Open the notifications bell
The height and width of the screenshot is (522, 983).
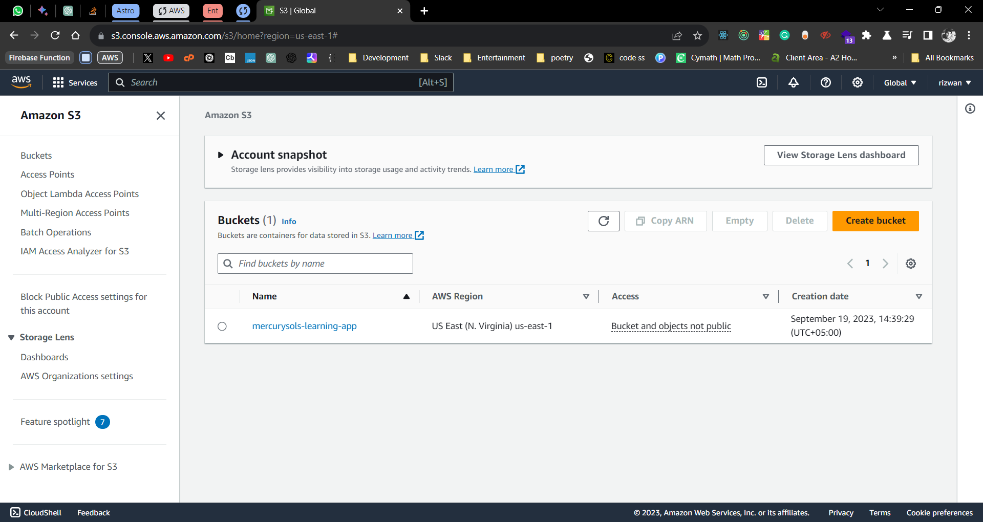(x=794, y=82)
